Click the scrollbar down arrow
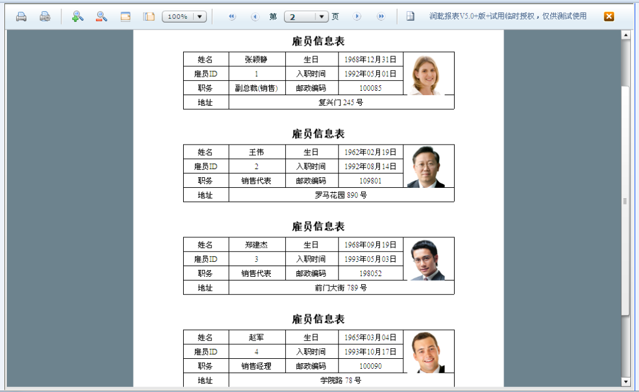This screenshot has width=639, height=392. (626, 382)
